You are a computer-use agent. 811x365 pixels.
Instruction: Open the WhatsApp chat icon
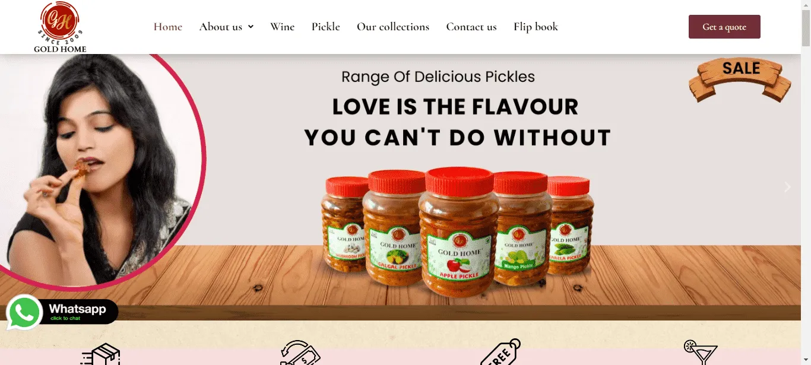[24, 312]
